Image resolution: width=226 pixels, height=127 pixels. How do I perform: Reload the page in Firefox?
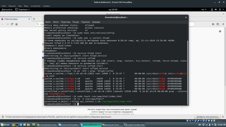click(12, 24)
